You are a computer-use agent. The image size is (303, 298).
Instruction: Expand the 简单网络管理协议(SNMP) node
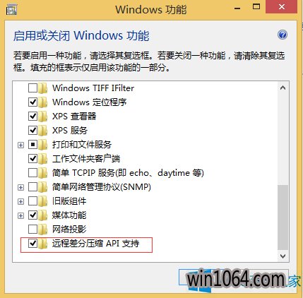pyautogui.click(x=20, y=187)
